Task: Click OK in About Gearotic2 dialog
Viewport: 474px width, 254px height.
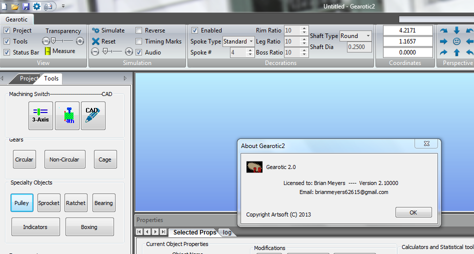Action: pos(413,212)
